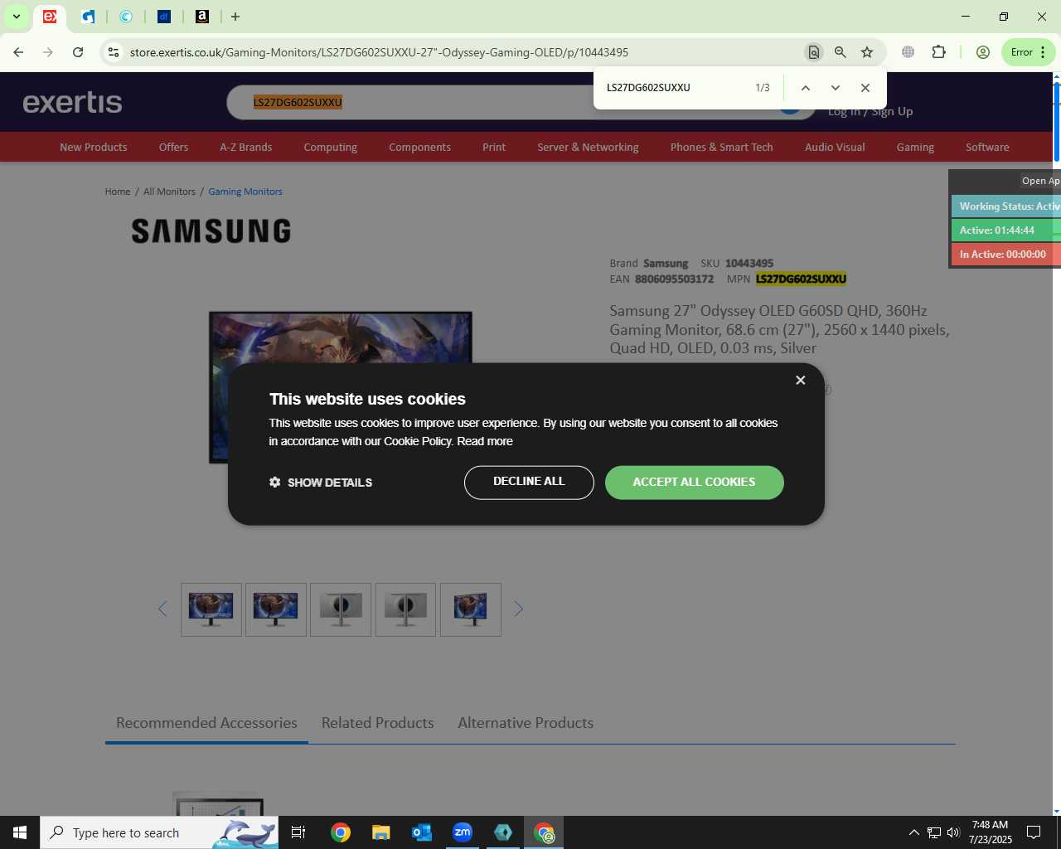The image size is (1061, 849).
Task: Click the next thumbnails arrow
Action: [518, 609]
